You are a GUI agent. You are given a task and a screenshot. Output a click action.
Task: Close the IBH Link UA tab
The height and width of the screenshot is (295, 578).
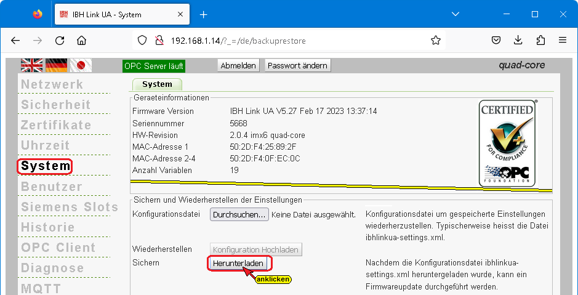(x=180, y=15)
